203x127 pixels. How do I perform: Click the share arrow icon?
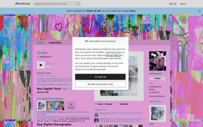95,104
